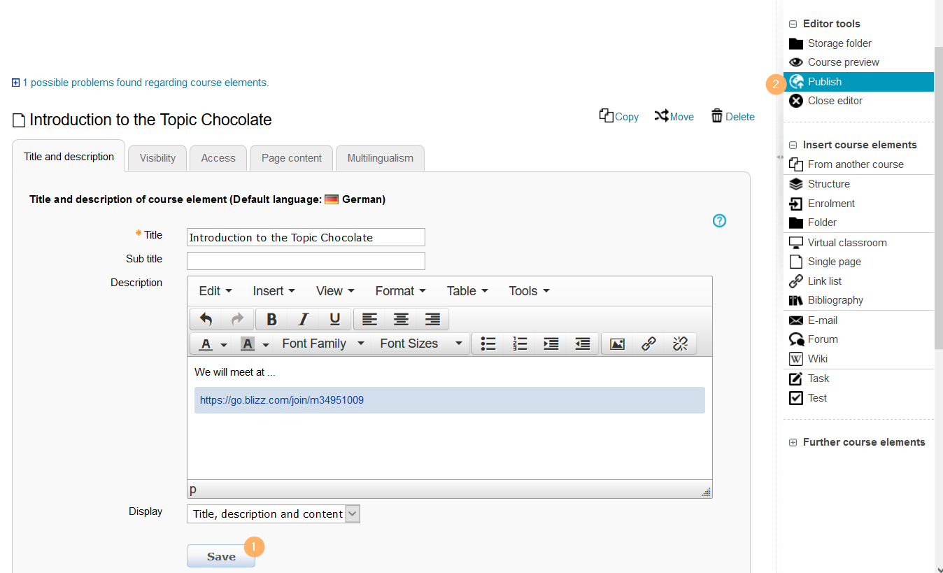Switch to the Visibility tab

(x=157, y=158)
